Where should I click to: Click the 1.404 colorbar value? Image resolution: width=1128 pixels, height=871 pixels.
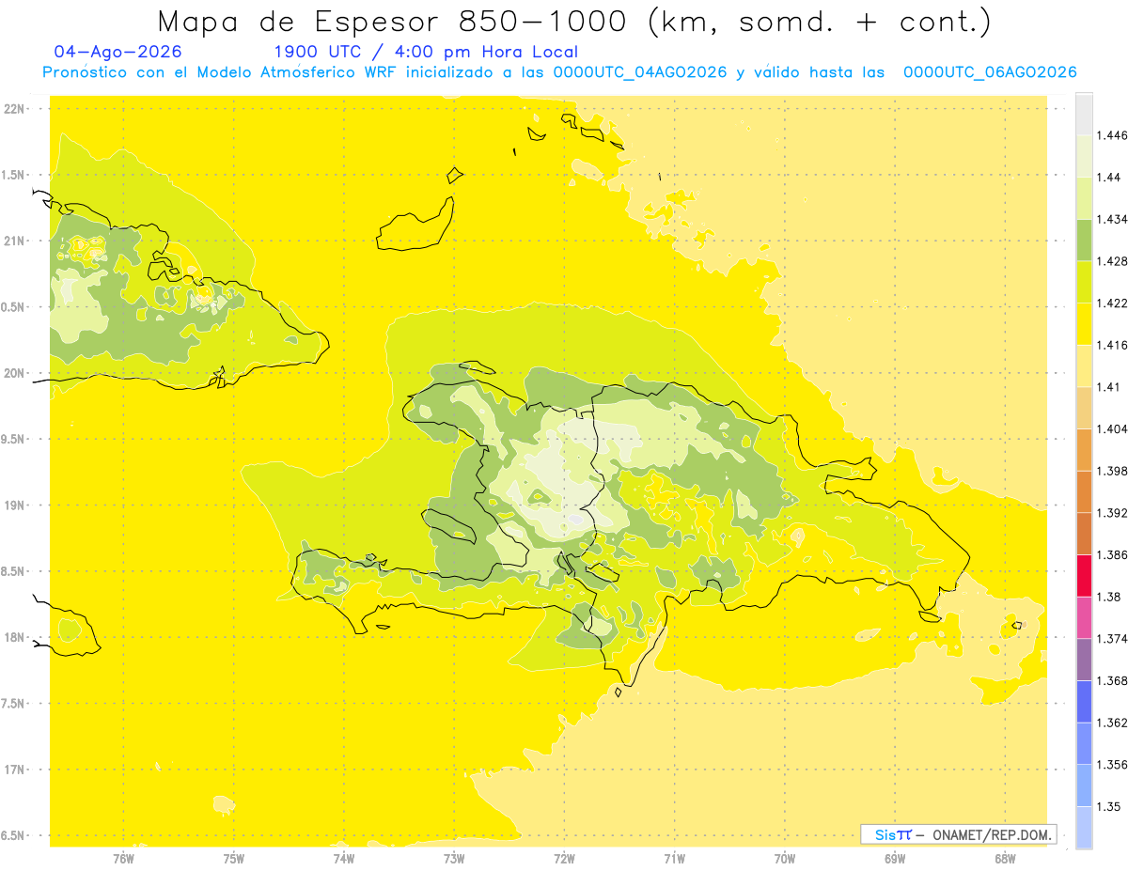(x=1112, y=428)
